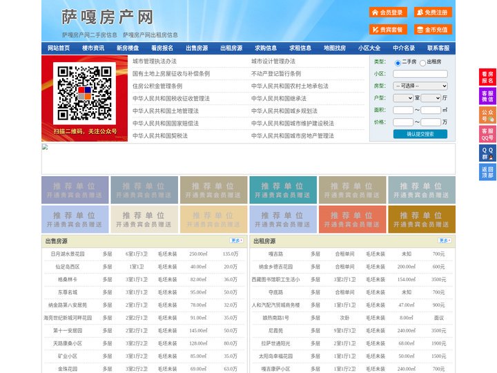Open the 城市设计管理办法 article link
This screenshot has height=373, width=497.
coord(273,61)
